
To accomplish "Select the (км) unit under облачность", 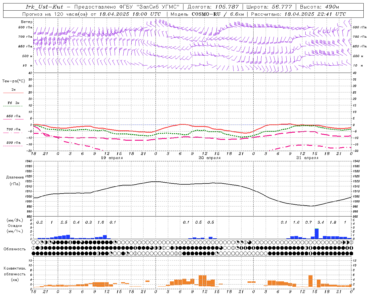I will coord(15,280).
